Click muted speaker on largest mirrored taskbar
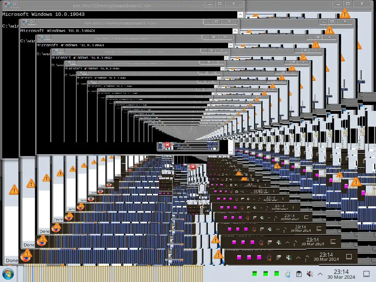Viewport: 376px width, 282px height. pyautogui.click(x=289, y=258)
